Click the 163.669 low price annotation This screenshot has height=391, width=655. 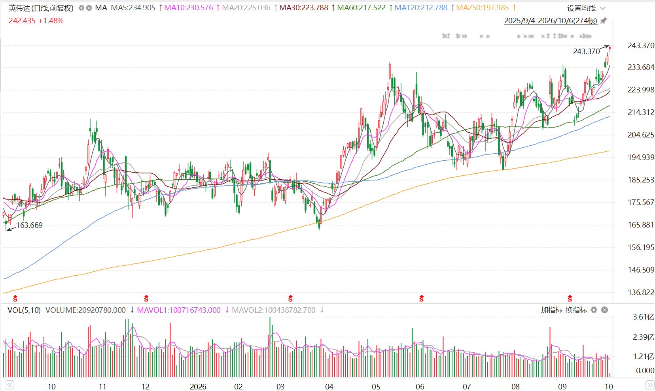29,225
